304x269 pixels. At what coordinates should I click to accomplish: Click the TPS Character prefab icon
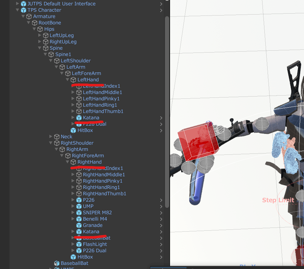click(x=23, y=10)
